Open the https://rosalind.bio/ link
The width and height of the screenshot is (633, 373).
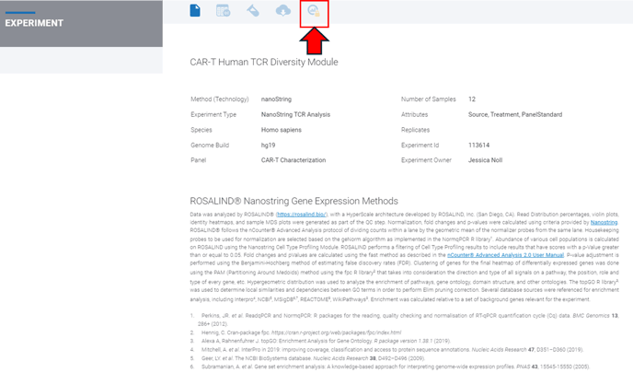click(302, 215)
